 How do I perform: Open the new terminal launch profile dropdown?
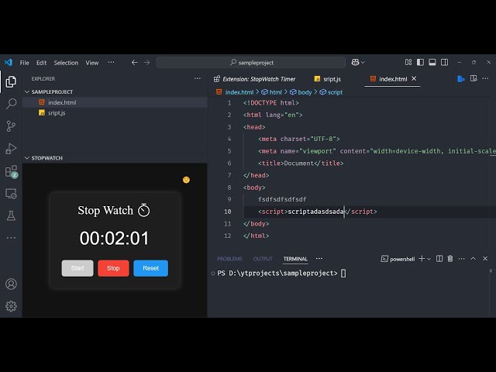429,259
